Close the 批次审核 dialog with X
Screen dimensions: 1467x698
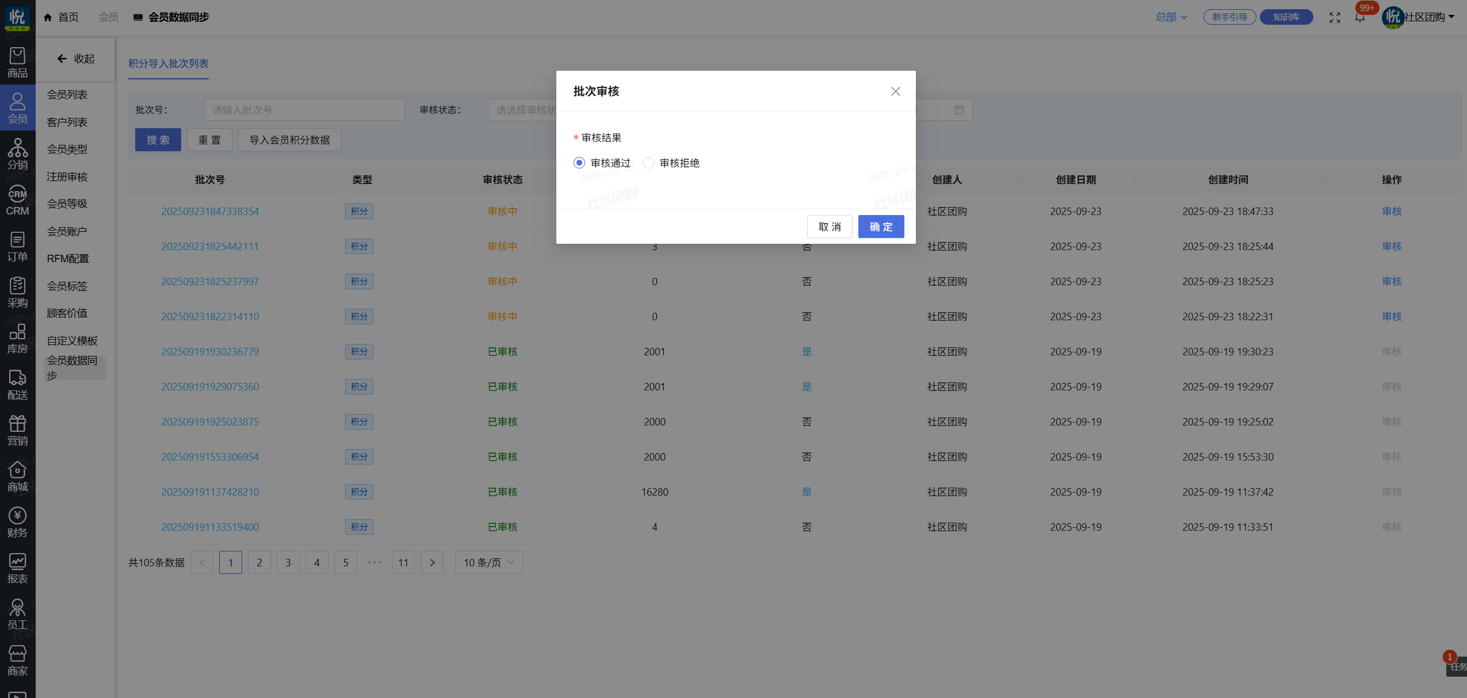click(x=895, y=91)
